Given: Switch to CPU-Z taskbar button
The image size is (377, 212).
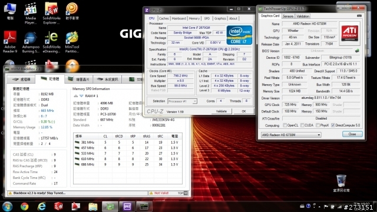Looking at the screenshot, I should pyautogui.click(x=127, y=206).
